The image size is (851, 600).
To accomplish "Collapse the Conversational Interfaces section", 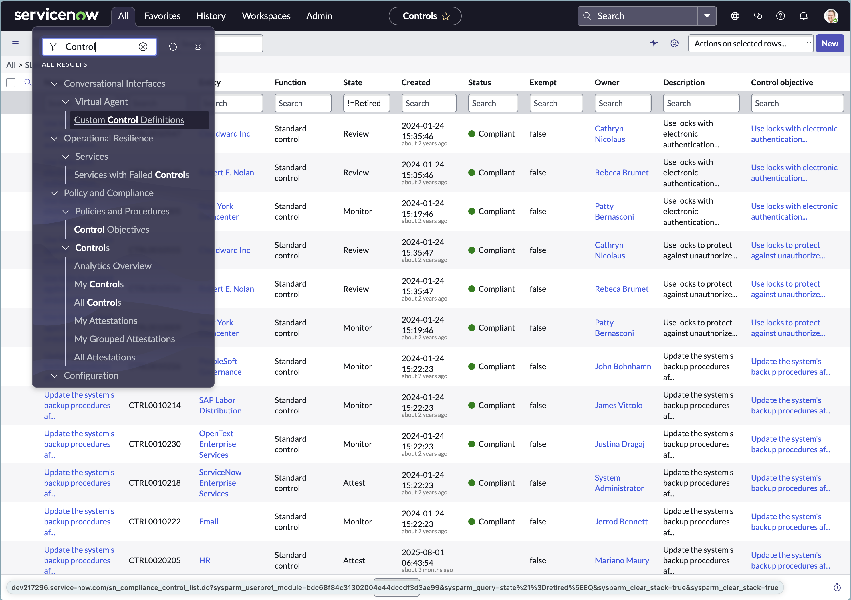I will coord(55,84).
